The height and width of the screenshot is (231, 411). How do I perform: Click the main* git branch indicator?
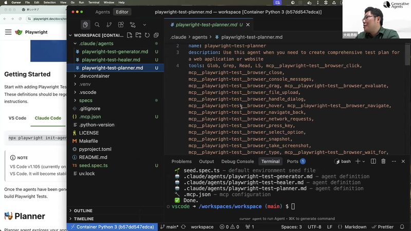[170, 227]
